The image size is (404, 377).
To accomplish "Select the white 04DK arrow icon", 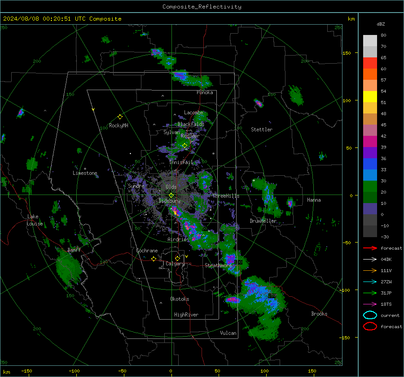I will pos(370,260).
